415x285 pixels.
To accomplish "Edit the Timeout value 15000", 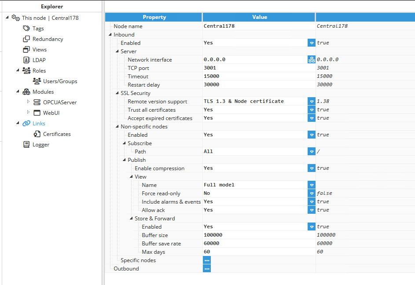I will (x=259, y=76).
